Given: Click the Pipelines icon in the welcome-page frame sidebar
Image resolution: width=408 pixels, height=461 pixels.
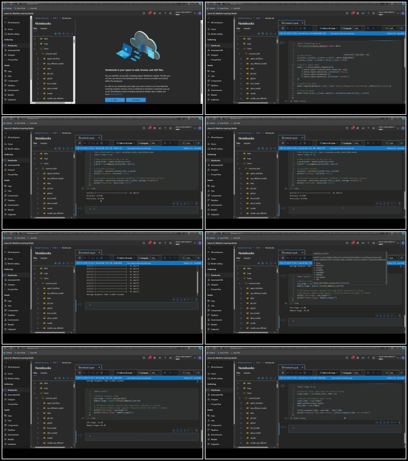Looking at the screenshot, I should [5, 85].
